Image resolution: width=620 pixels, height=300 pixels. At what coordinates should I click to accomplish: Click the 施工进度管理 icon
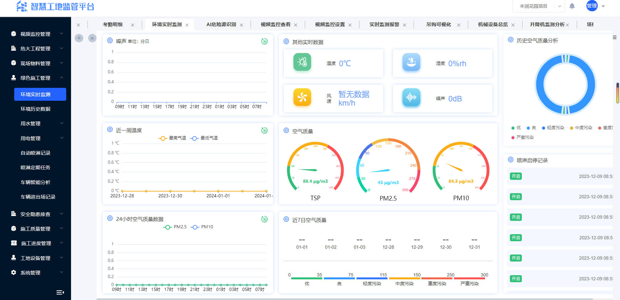14,243
